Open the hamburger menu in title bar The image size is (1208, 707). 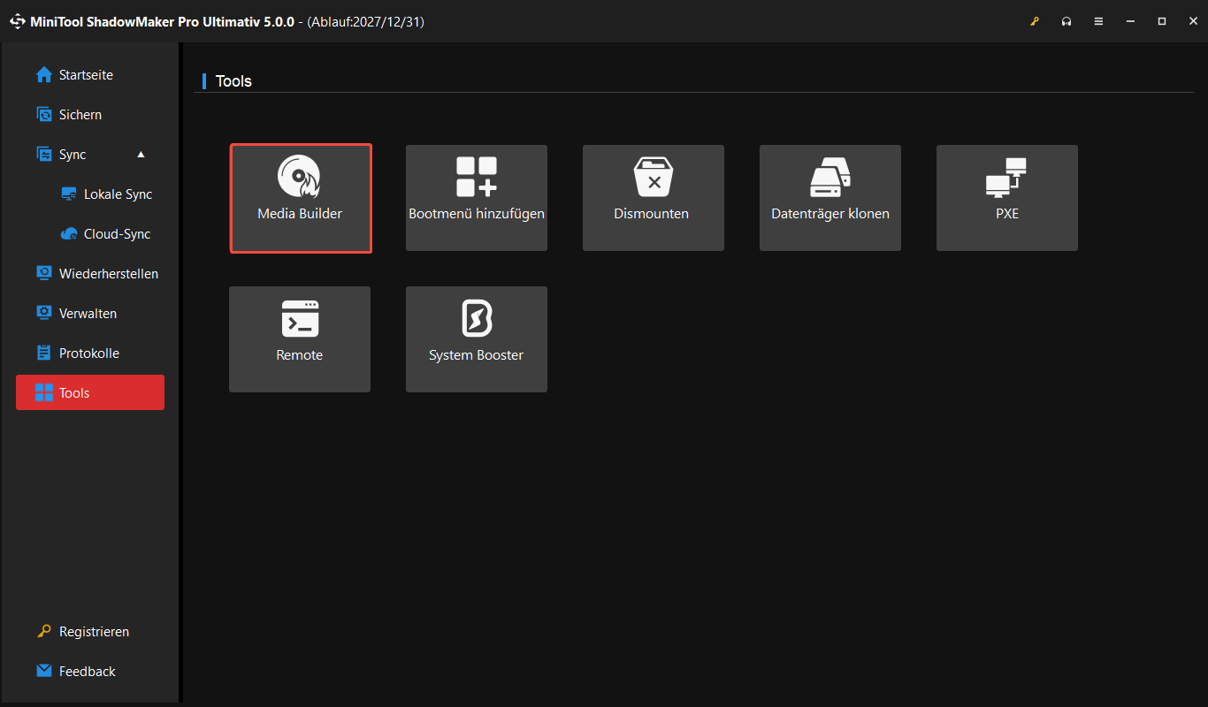[1098, 21]
